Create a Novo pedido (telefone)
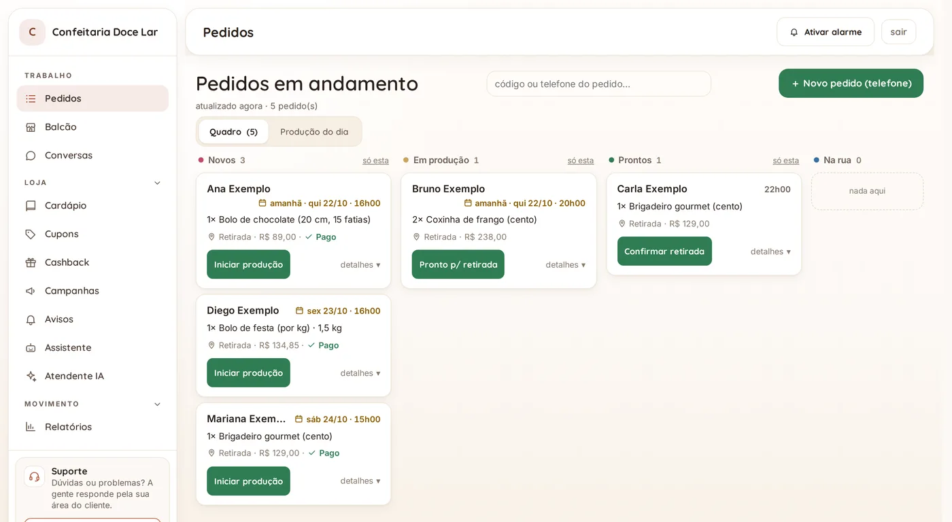 (851, 84)
